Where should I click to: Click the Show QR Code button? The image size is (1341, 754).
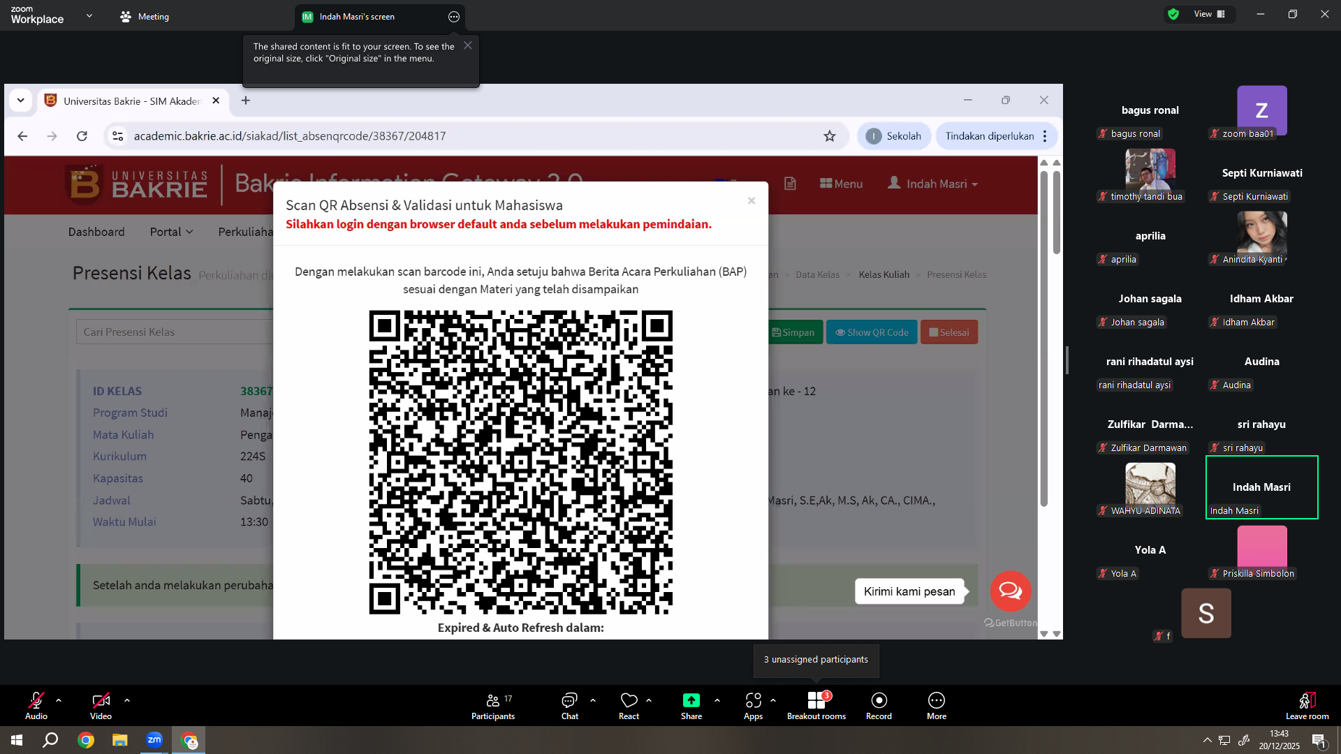coord(872,332)
